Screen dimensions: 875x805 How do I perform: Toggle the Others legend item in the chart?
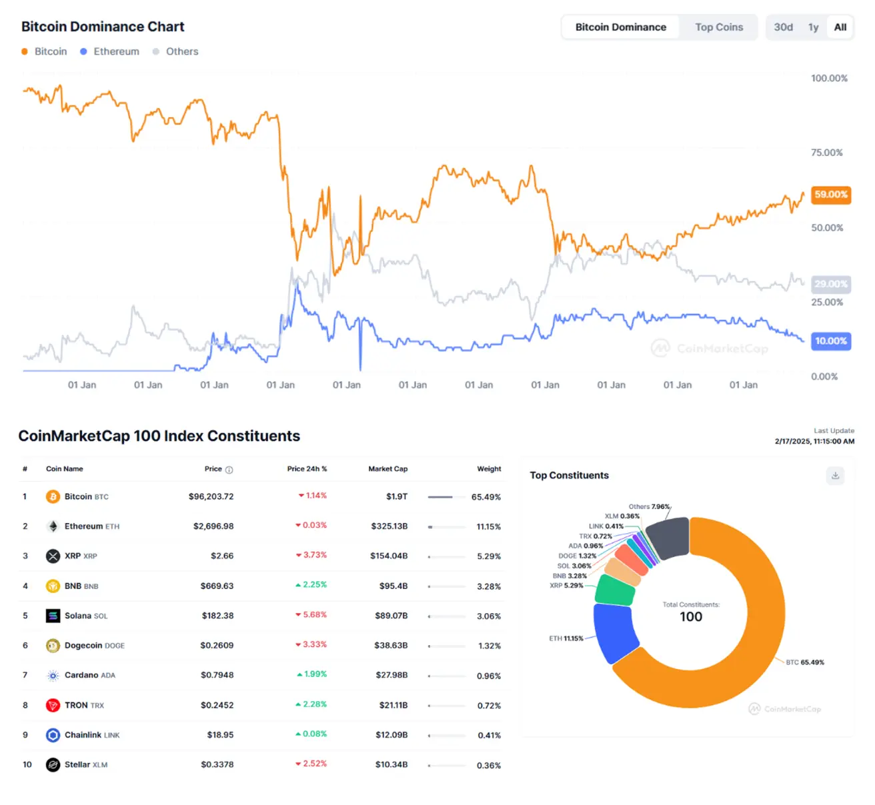(175, 51)
